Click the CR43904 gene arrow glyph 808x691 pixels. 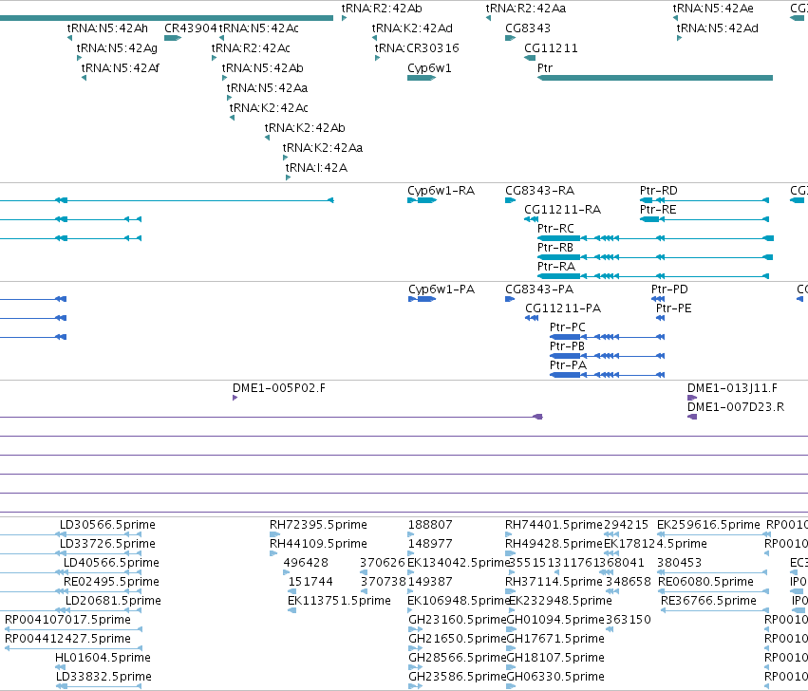click(173, 38)
